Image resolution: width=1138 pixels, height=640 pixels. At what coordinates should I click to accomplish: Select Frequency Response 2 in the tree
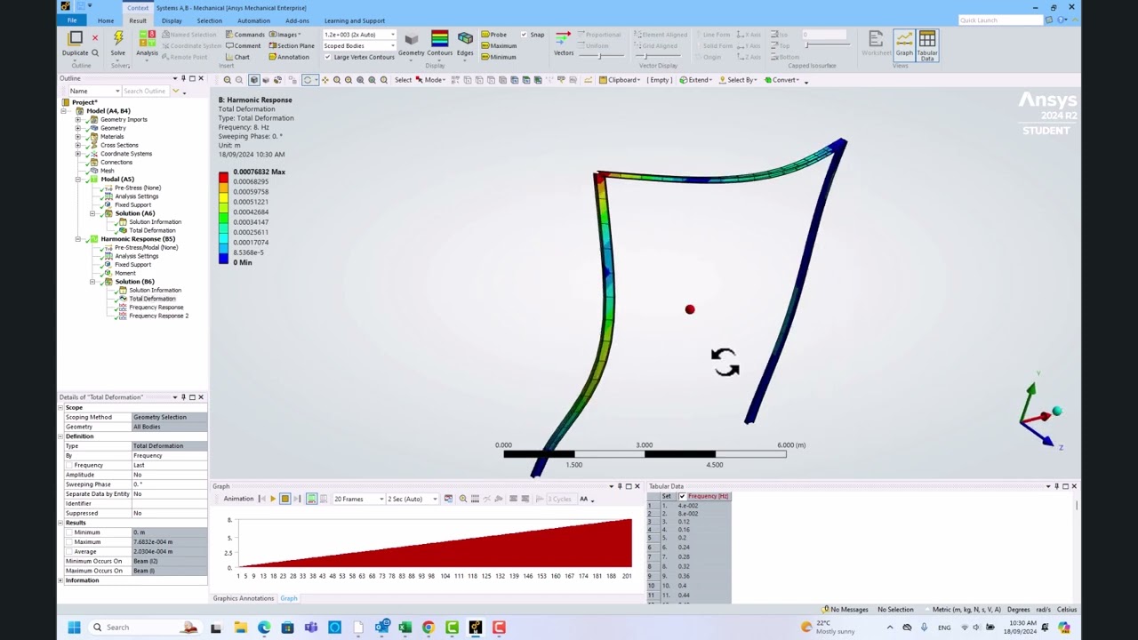[x=158, y=316]
